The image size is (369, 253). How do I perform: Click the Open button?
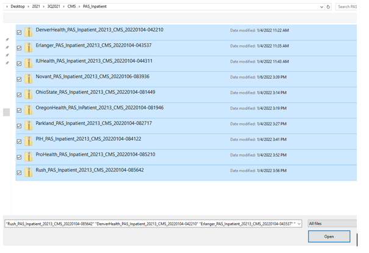pyautogui.click(x=329, y=237)
